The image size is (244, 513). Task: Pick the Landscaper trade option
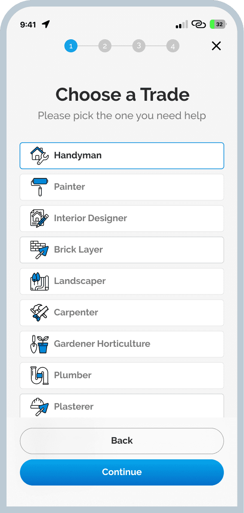point(122,281)
